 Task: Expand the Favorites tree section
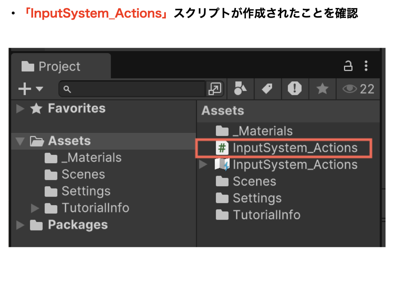point(20,109)
